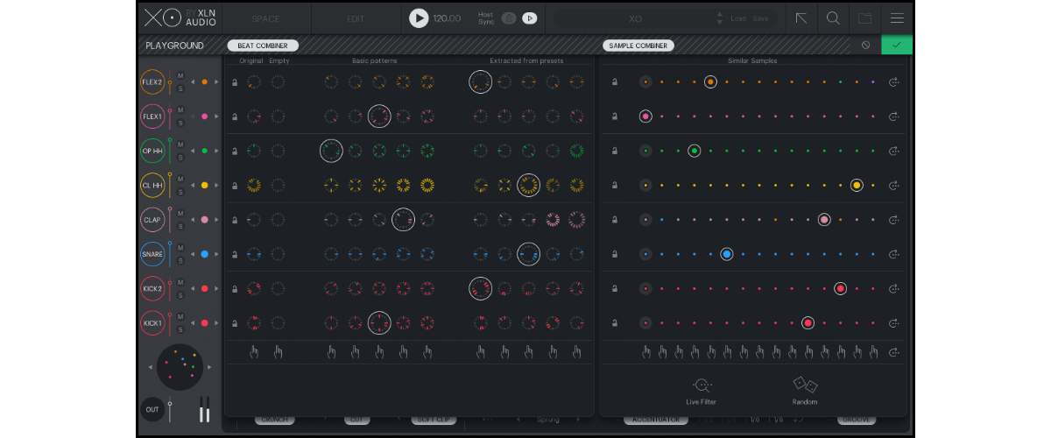Open the hamburger menu
Viewport: 1051px width, 438px height.
pyautogui.click(x=897, y=18)
